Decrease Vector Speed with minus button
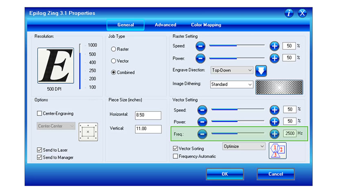 [x=202, y=110]
